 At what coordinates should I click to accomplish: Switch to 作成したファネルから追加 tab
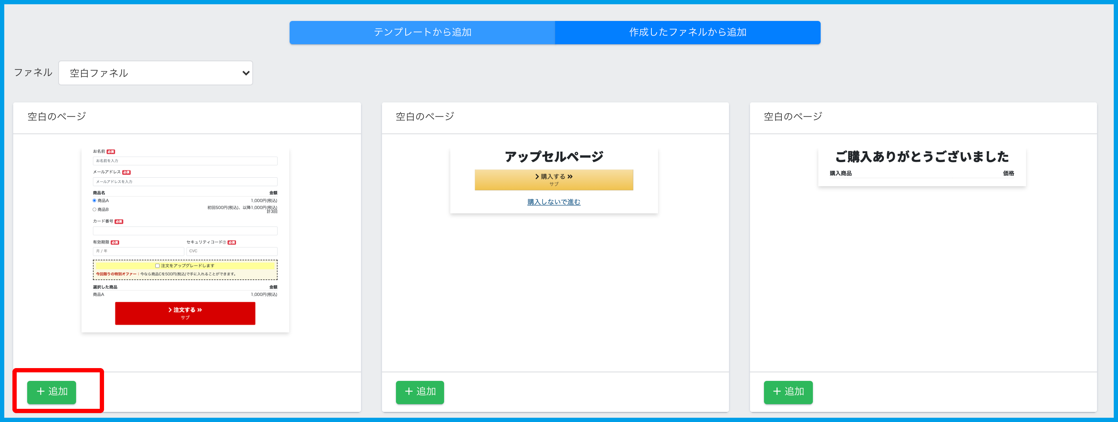(687, 33)
